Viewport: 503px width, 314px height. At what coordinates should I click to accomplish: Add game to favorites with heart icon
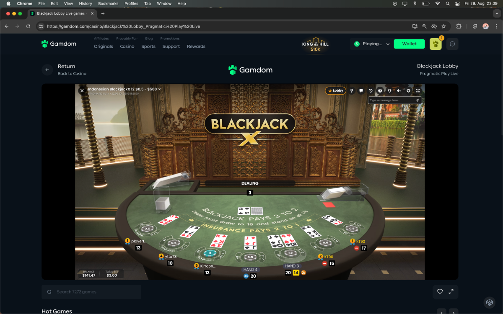point(440,292)
